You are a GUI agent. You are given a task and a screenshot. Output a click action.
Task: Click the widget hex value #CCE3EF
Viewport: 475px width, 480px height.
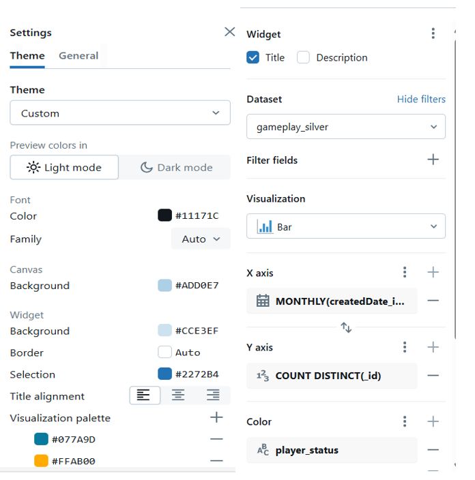[197, 331]
